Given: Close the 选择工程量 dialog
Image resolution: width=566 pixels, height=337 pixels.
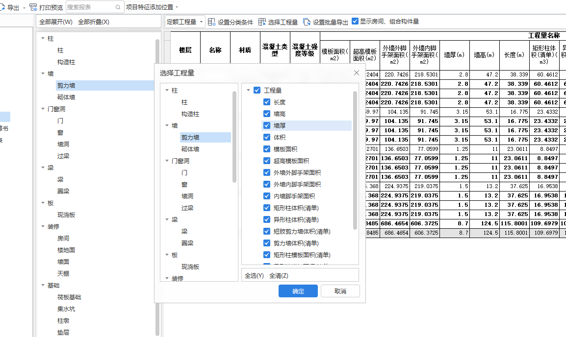Looking at the screenshot, I should click(357, 73).
